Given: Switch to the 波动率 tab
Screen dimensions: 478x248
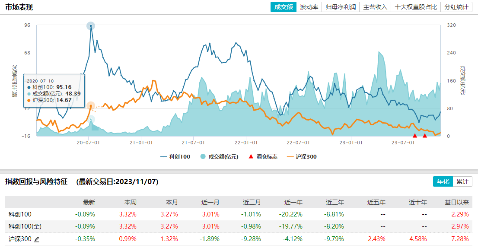Looking at the screenshot, I should pyautogui.click(x=309, y=7).
